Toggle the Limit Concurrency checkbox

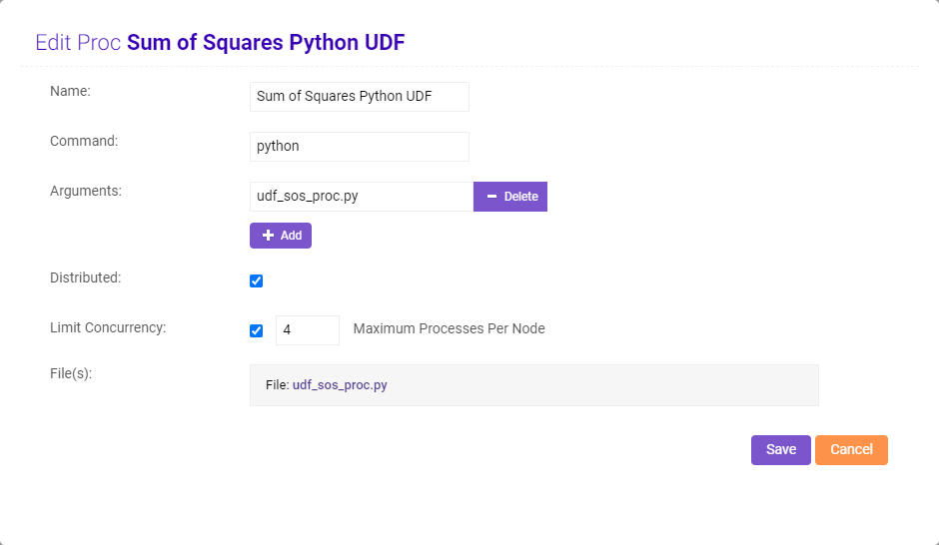(256, 330)
